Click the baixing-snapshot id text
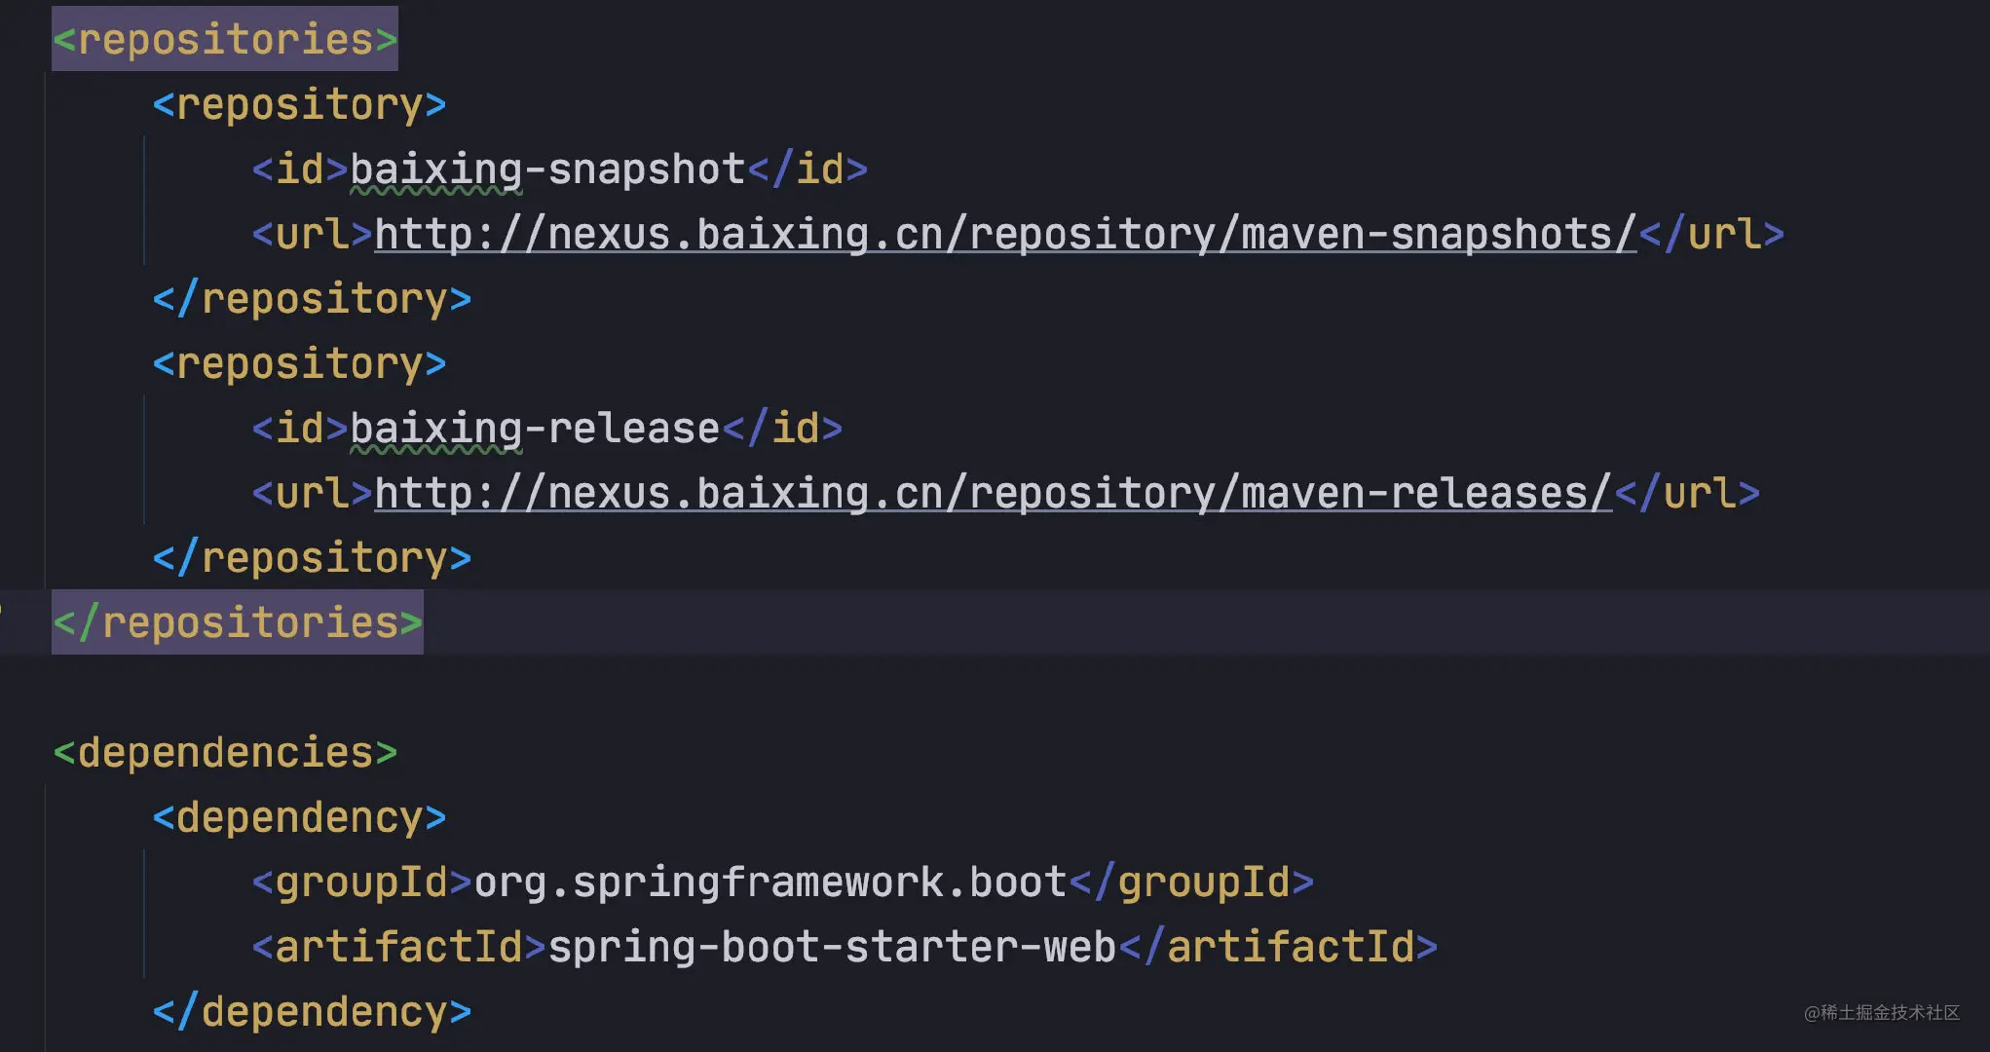 (x=547, y=169)
